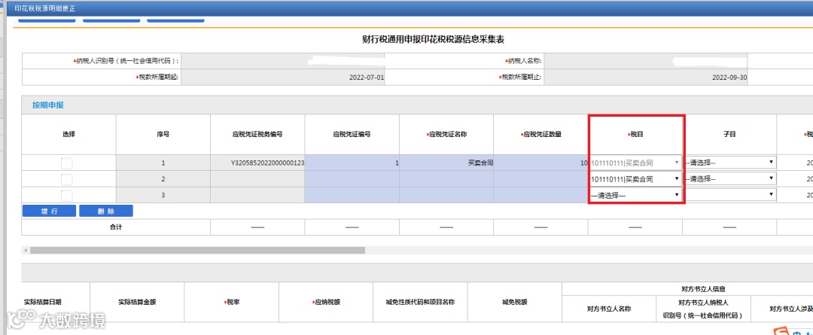Tick the 选择 checkbox for 序号 3
This screenshot has width=813, height=335.
(x=67, y=195)
